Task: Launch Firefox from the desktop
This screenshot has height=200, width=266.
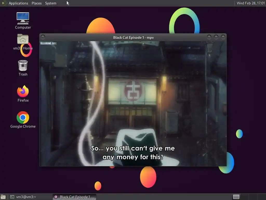Action: [23, 93]
